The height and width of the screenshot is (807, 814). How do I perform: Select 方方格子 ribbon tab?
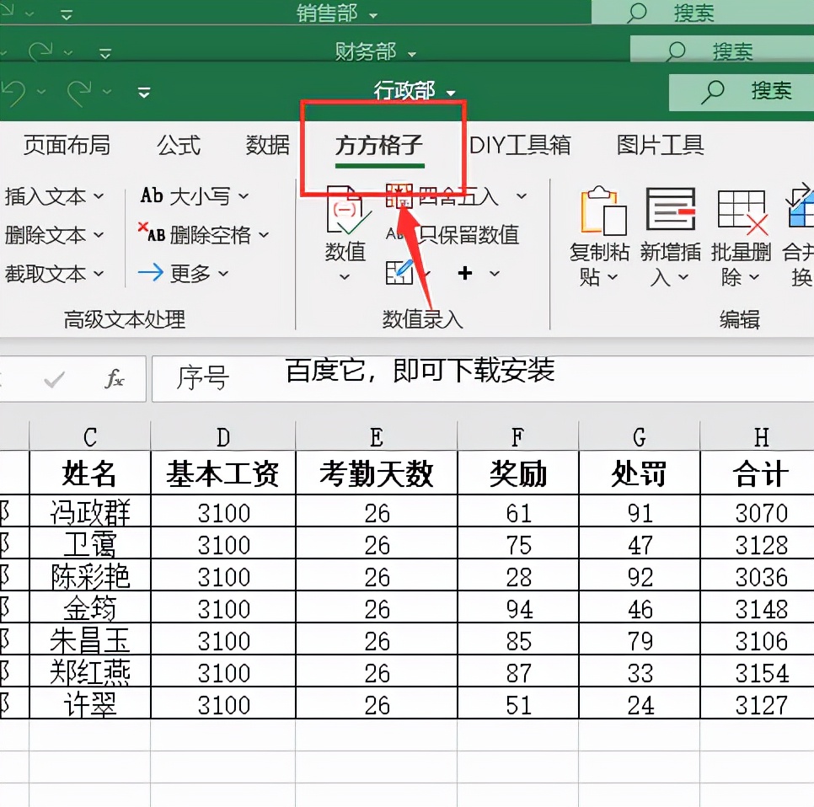coord(379,146)
